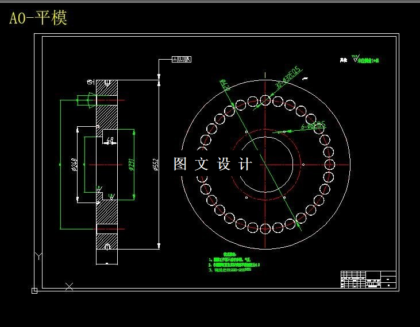420x327 pixels.
Task: Select the first line of technical requirement notes
Action: click(x=230, y=259)
